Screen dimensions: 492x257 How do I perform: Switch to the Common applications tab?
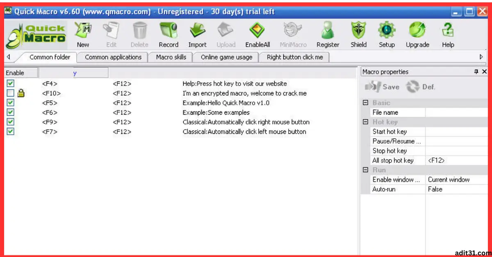[x=113, y=57]
